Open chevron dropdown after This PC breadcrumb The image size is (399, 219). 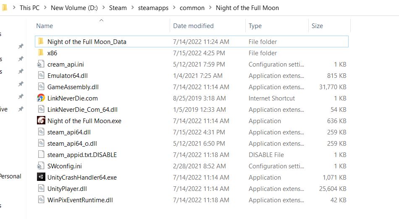[45, 8]
